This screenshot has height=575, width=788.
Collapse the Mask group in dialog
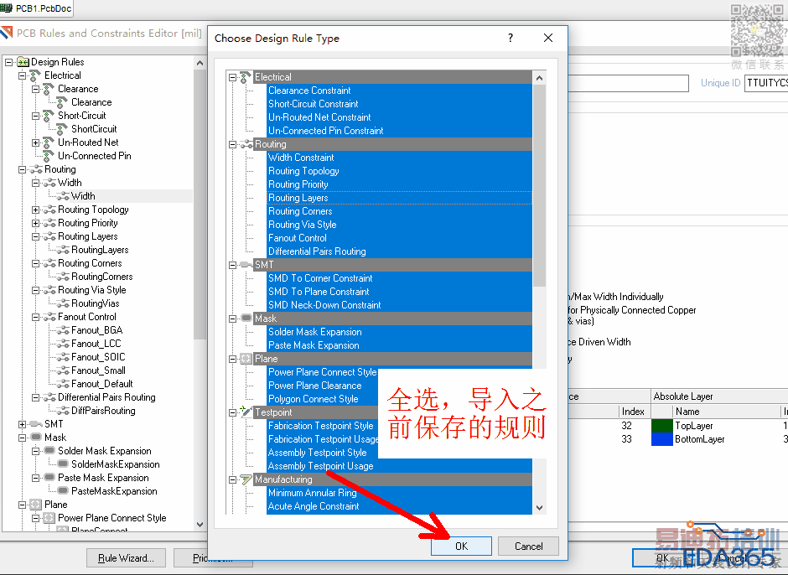232,319
